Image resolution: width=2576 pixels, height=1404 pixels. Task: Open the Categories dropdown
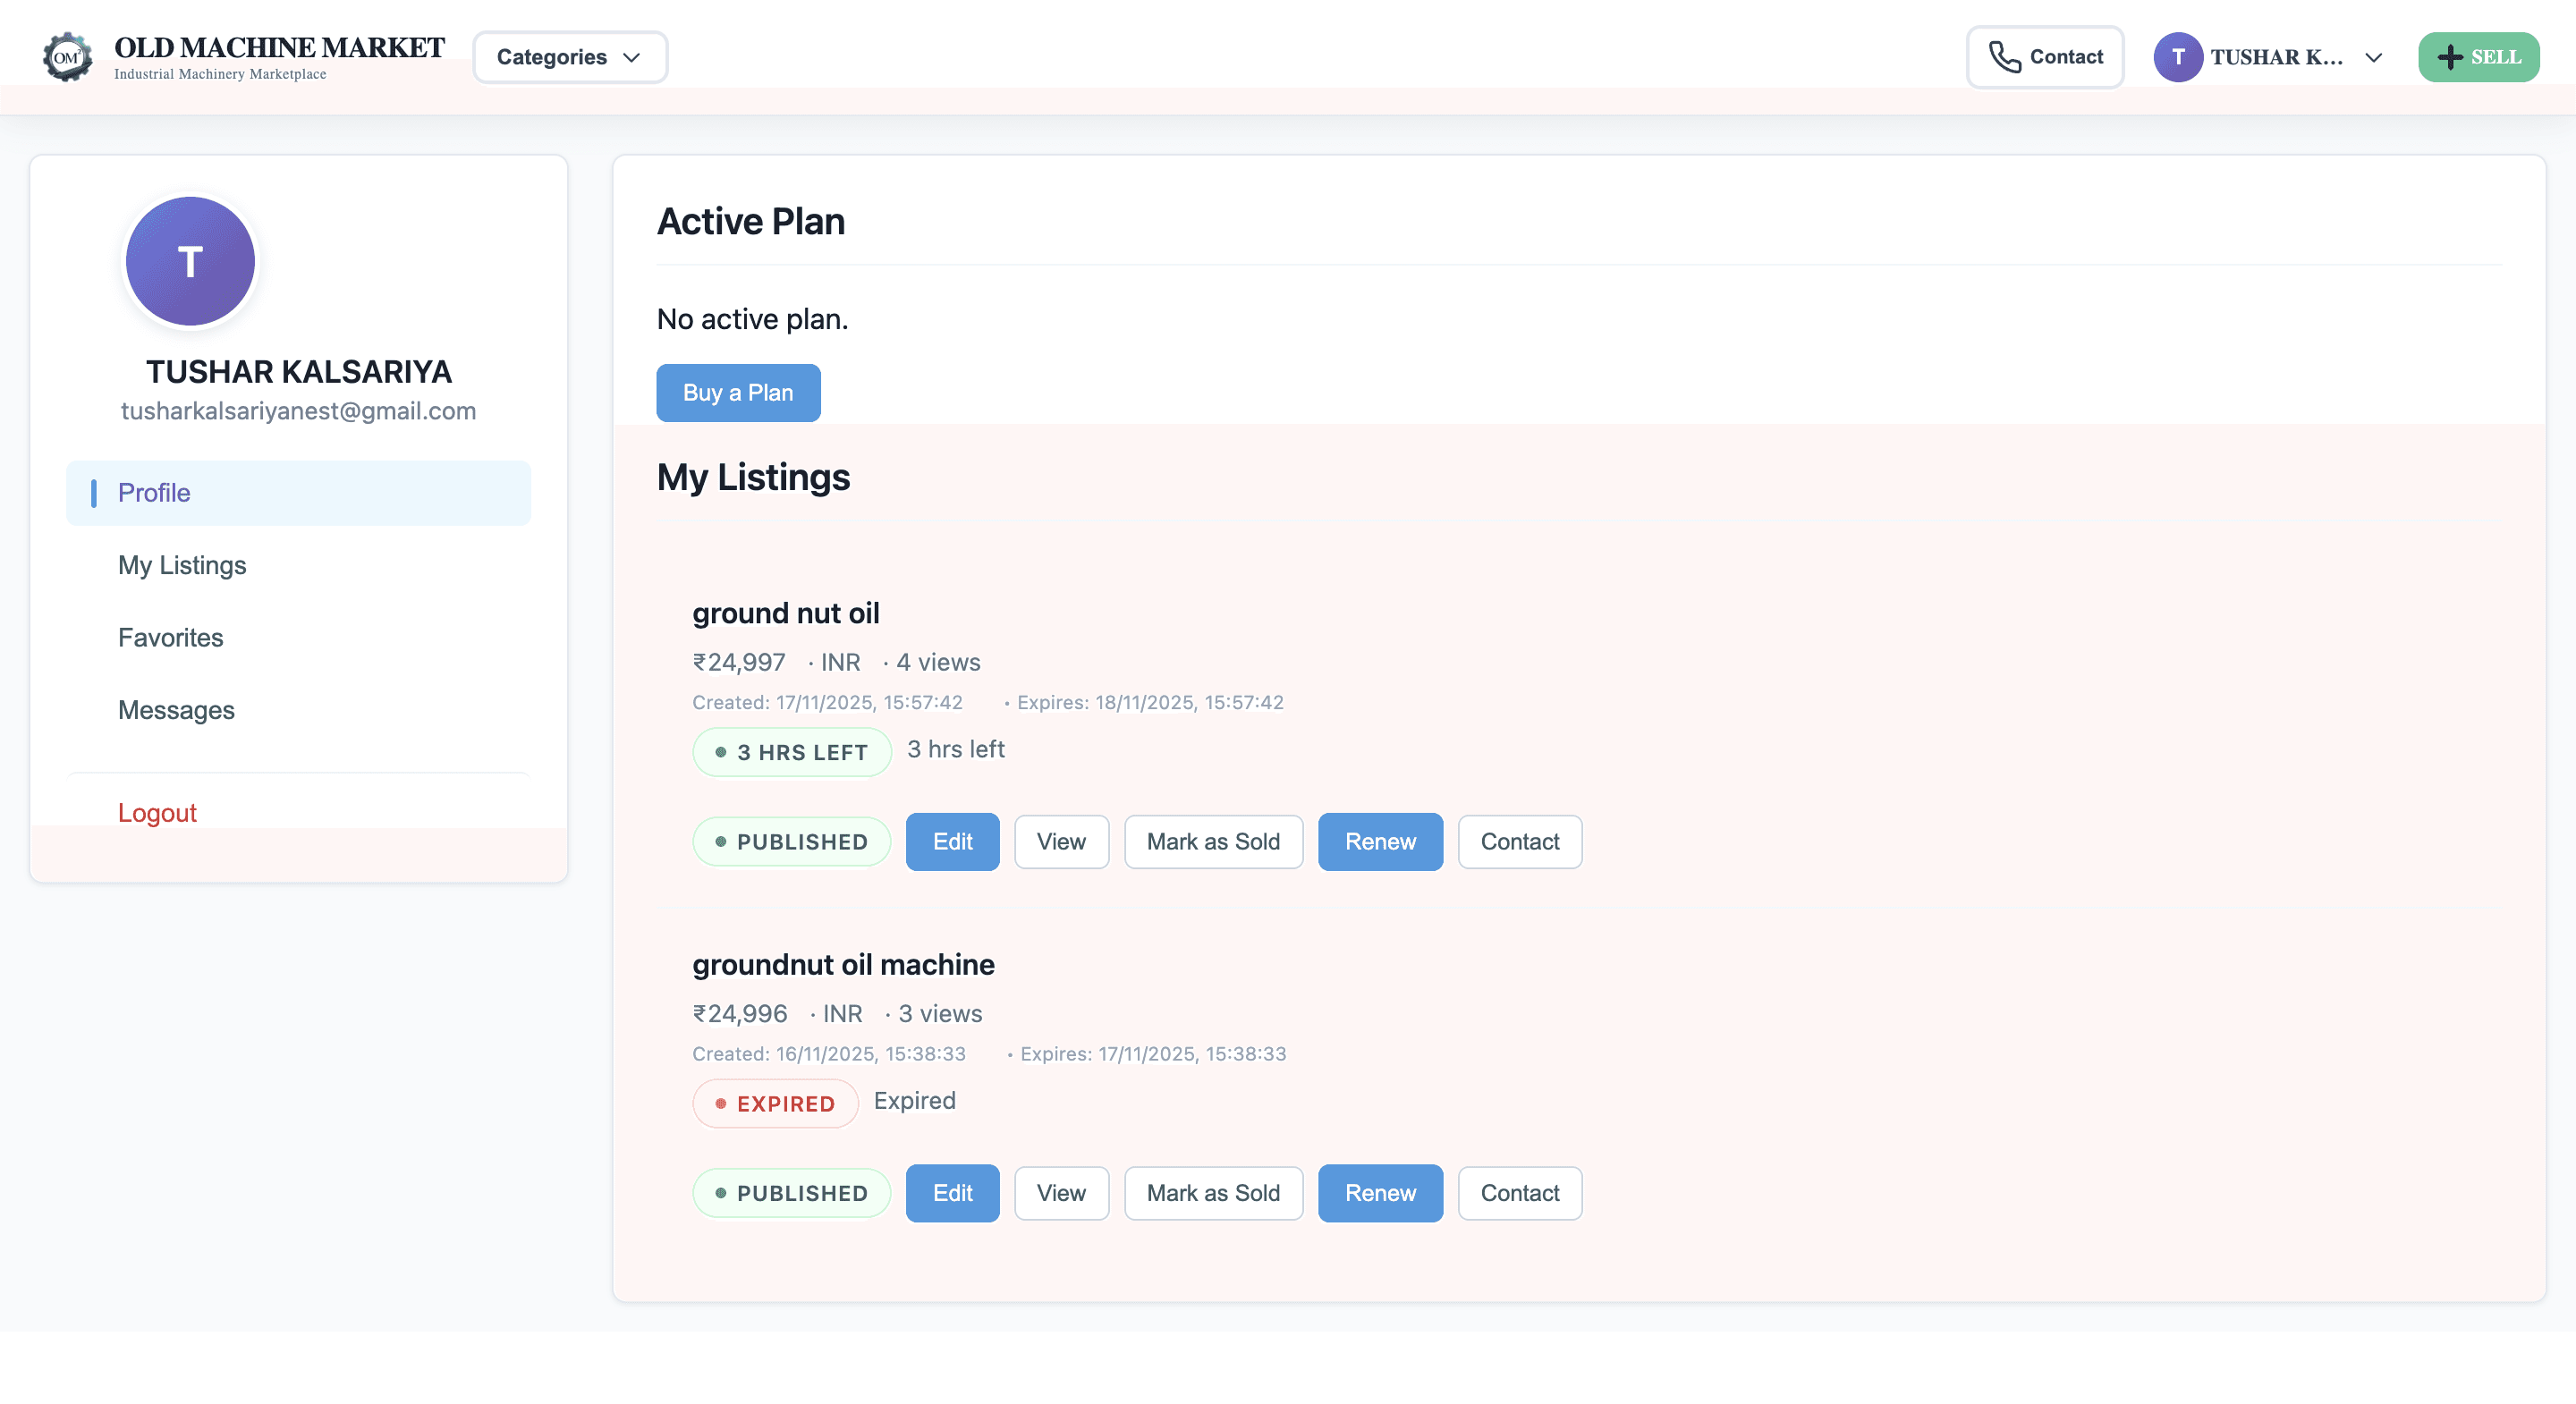[x=569, y=57]
